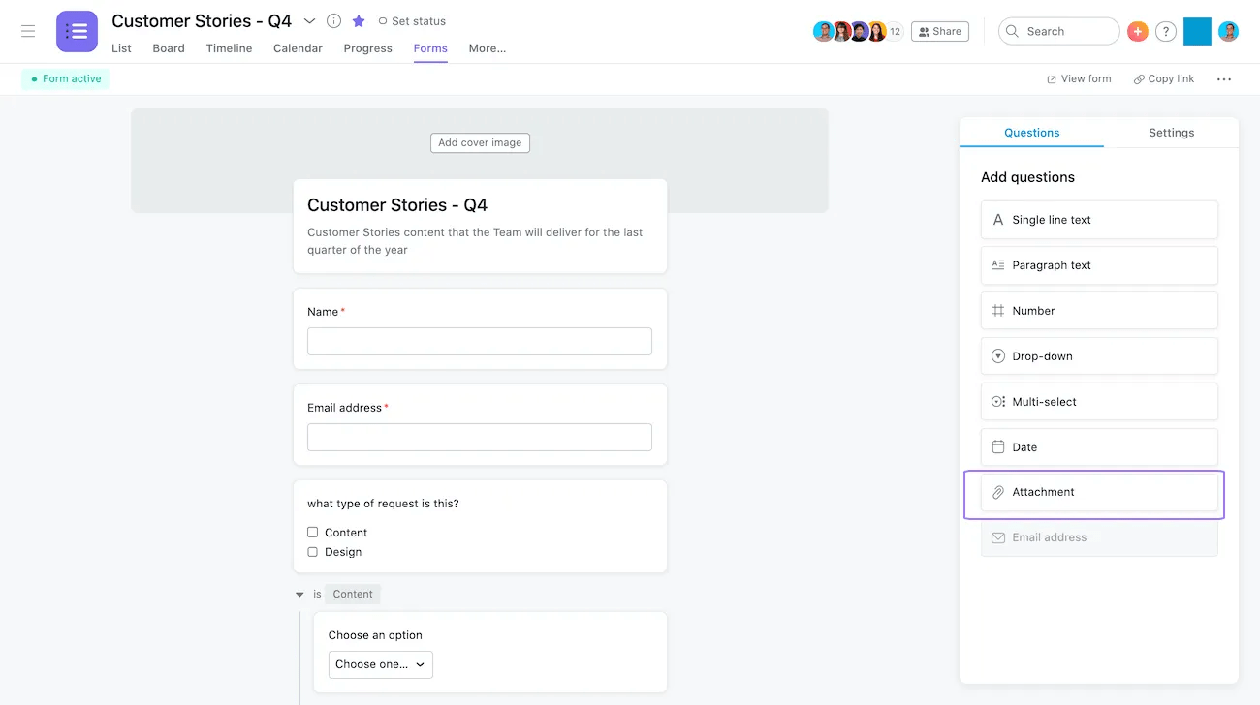Click the Share button

point(939,31)
